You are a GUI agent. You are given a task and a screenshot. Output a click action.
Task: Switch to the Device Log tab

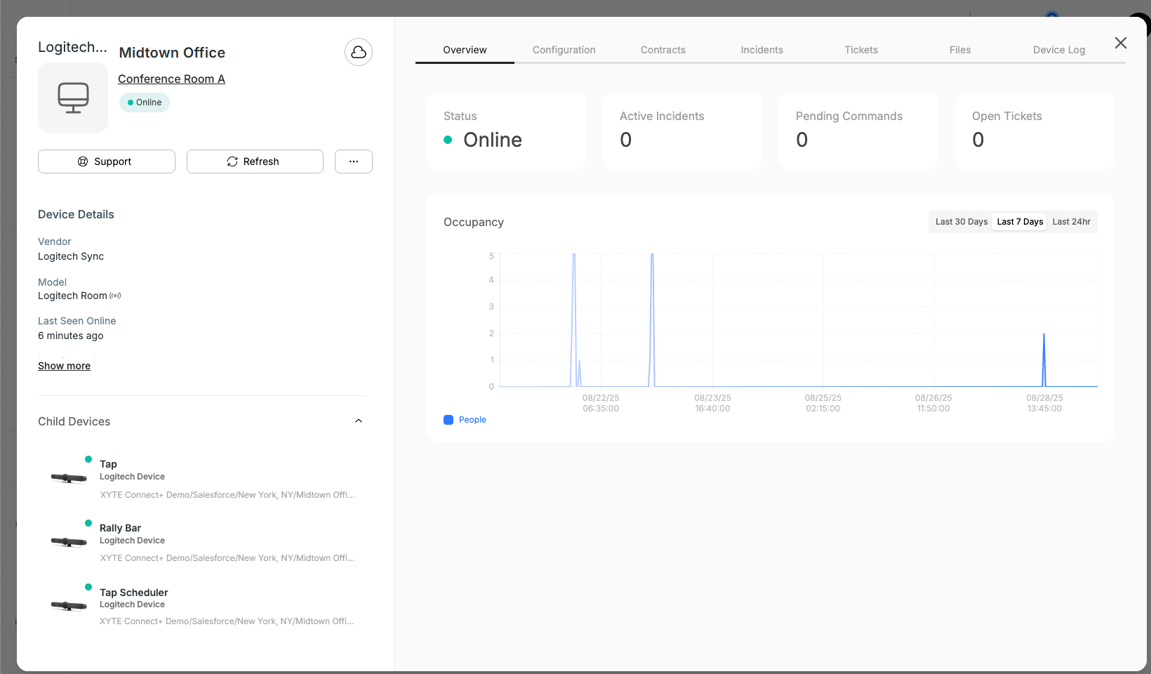1058,50
